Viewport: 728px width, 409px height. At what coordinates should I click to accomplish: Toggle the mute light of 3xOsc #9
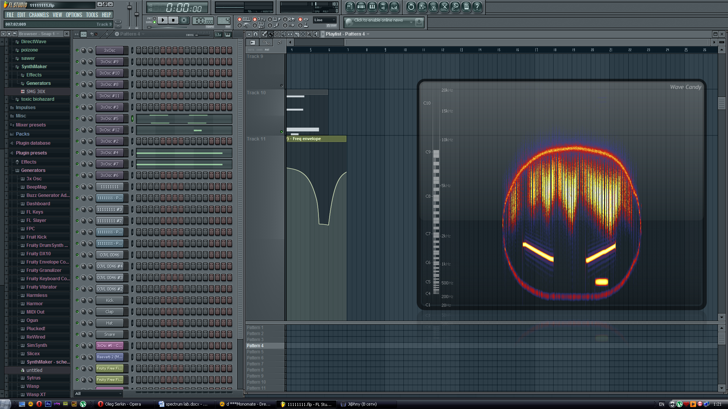(x=77, y=62)
